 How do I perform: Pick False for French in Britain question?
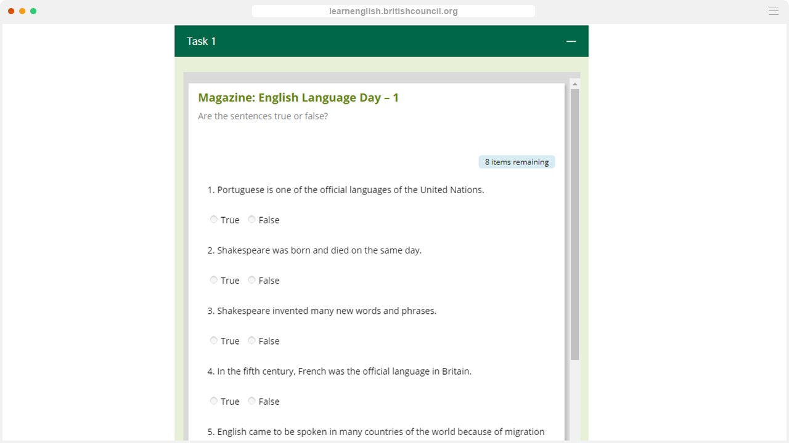coord(251,401)
